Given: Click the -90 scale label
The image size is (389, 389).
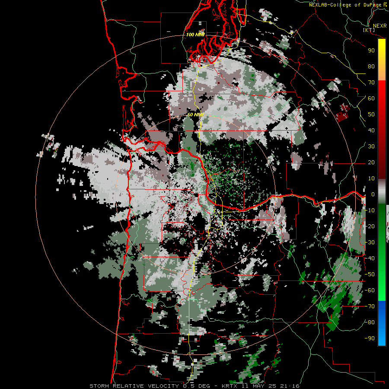Looking at the screenshot, I should [370, 338].
